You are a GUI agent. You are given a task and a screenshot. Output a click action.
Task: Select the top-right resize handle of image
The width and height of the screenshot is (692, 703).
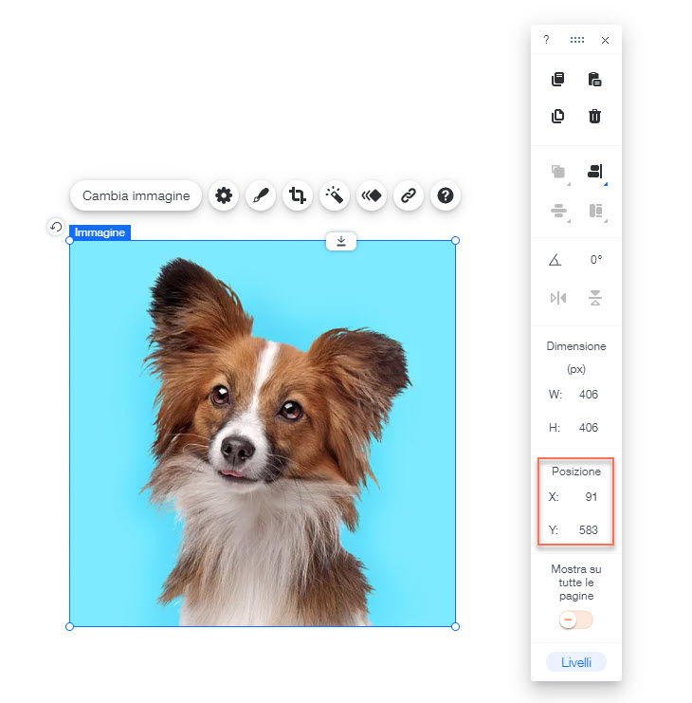click(x=456, y=241)
